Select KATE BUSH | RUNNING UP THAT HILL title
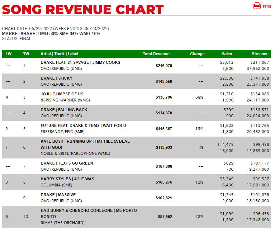The width and height of the screenshot is (275, 228). 85,144
